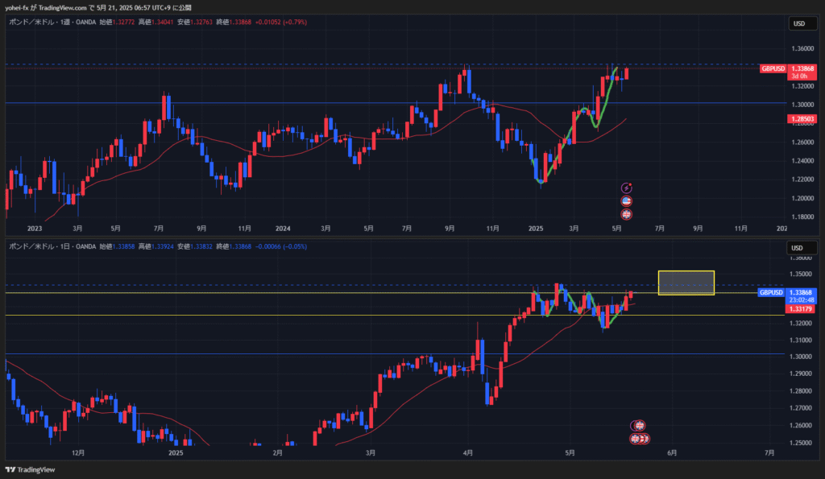Click the daily 始値 1.33858 value
Image resolution: width=825 pixels, height=479 pixels.
click(123, 246)
